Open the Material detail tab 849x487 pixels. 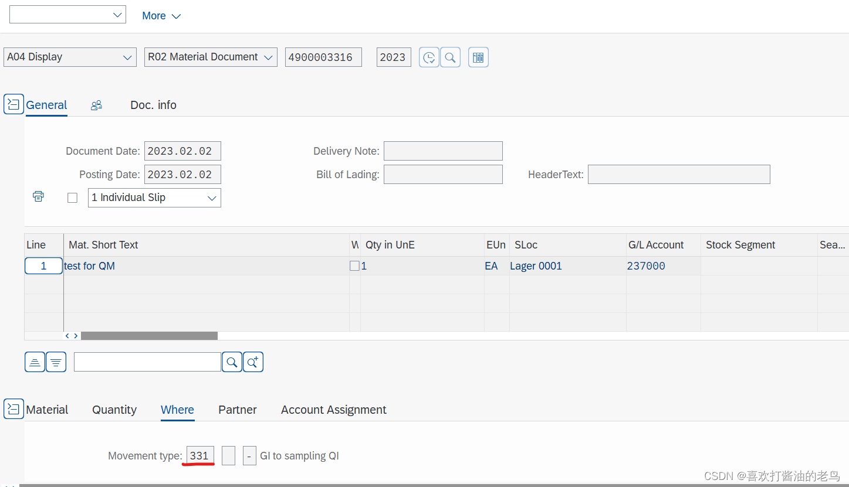pos(47,410)
